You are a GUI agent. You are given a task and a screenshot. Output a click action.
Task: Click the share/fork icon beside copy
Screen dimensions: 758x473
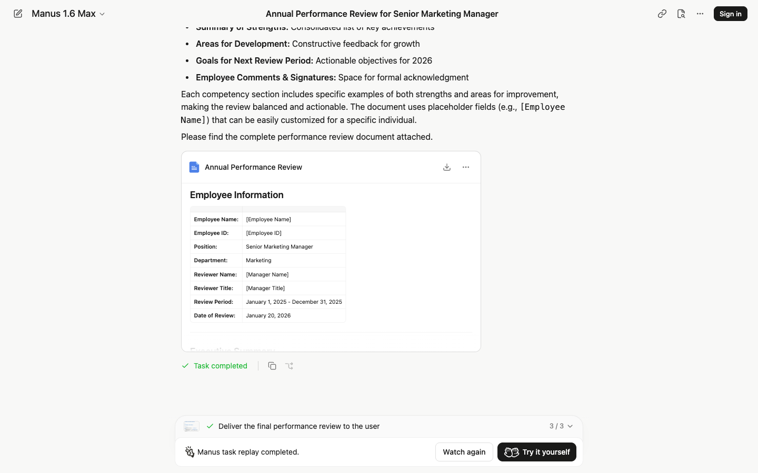pyautogui.click(x=290, y=366)
